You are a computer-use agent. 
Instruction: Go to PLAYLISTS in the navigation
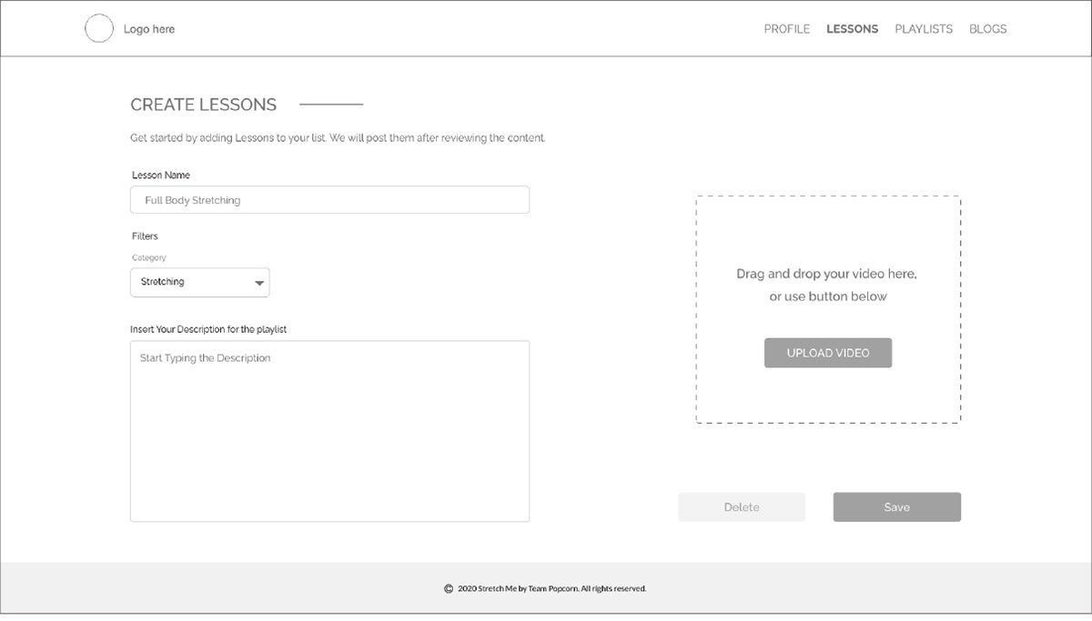point(924,29)
